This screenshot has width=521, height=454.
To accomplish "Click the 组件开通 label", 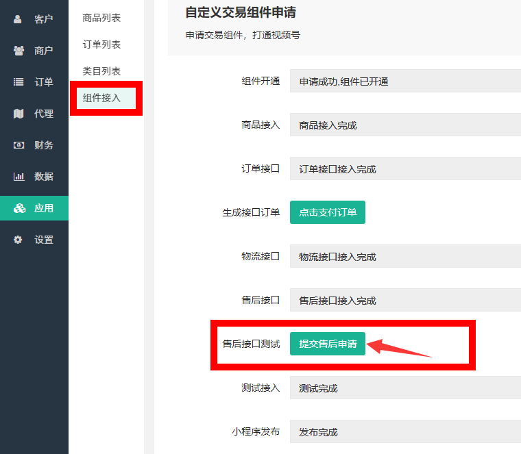I will (x=260, y=81).
